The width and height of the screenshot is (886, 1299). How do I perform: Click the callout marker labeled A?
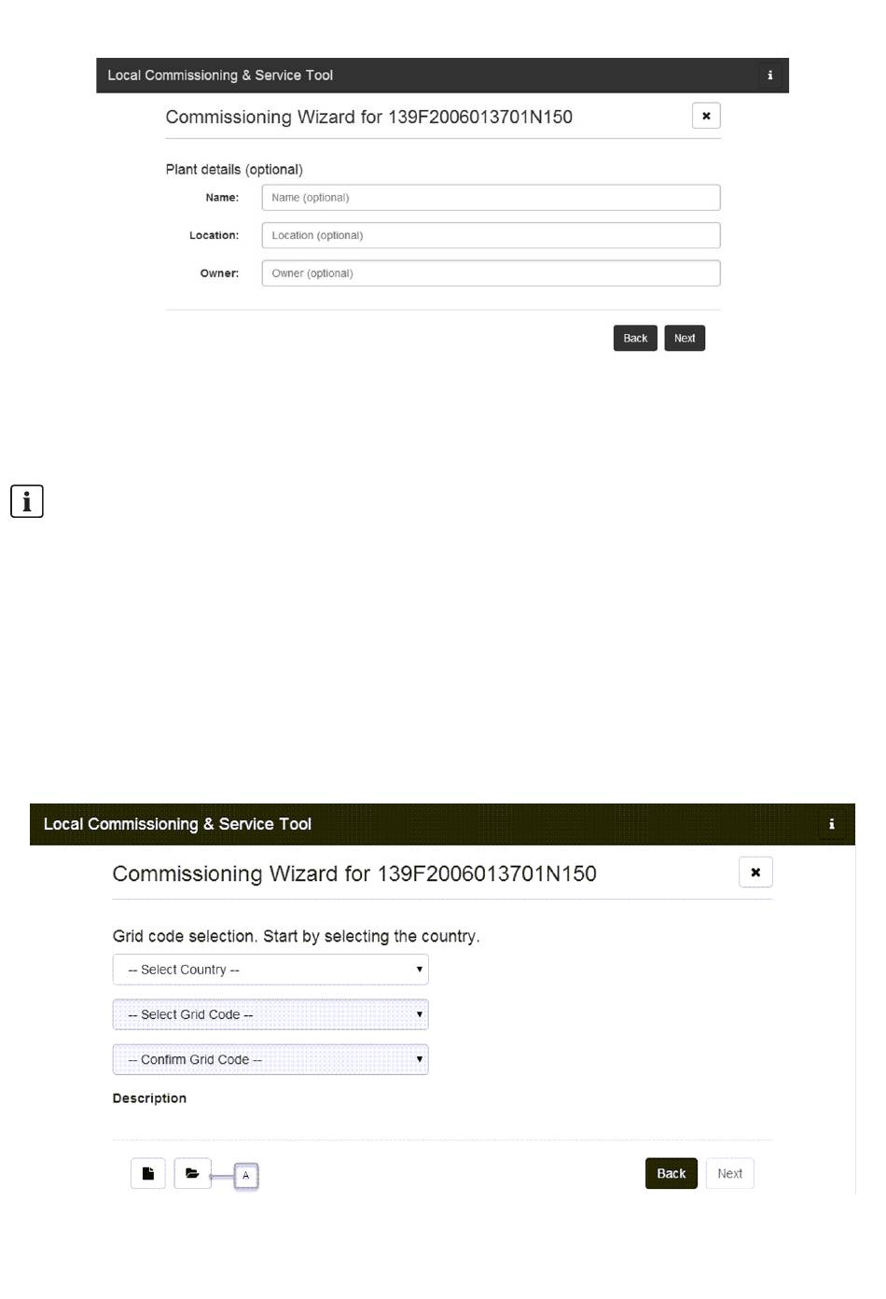pyautogui.click(x=246, y=1176)
